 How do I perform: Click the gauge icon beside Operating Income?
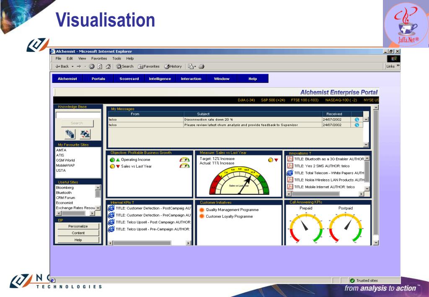click(x=184, y=160)
